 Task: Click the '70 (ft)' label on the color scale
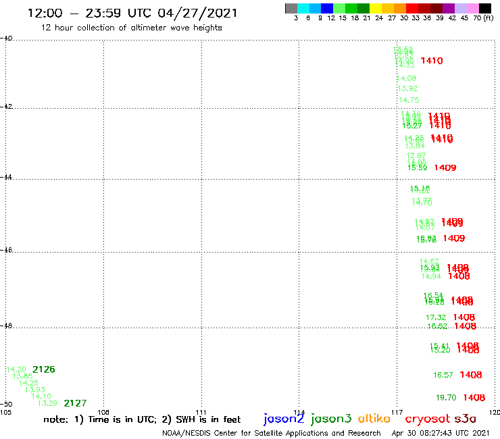(x=483, y=18)
